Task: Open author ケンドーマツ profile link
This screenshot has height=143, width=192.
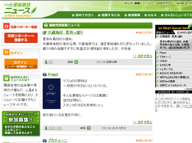Action: (x=55, y=128)
